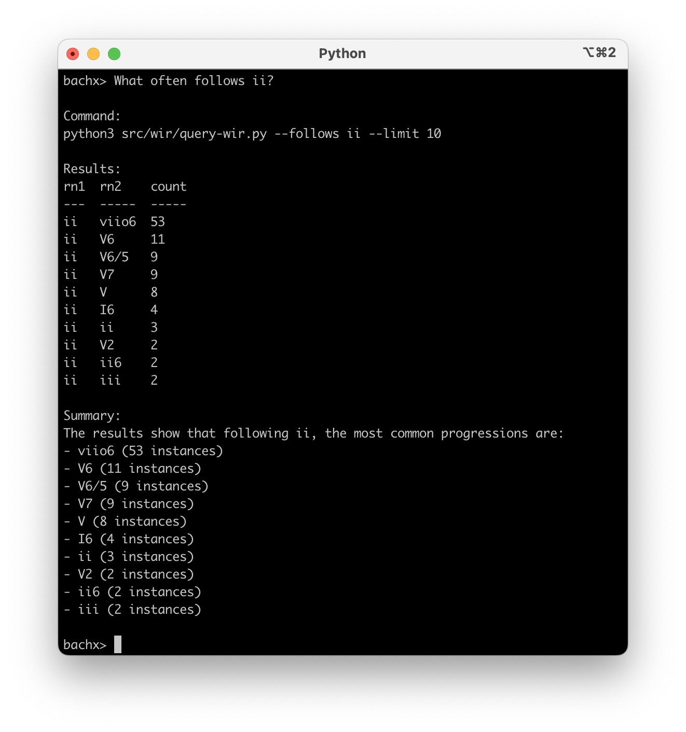
Task: Click 'V6' in the rn2 column
Action: [x=107, y=240]
